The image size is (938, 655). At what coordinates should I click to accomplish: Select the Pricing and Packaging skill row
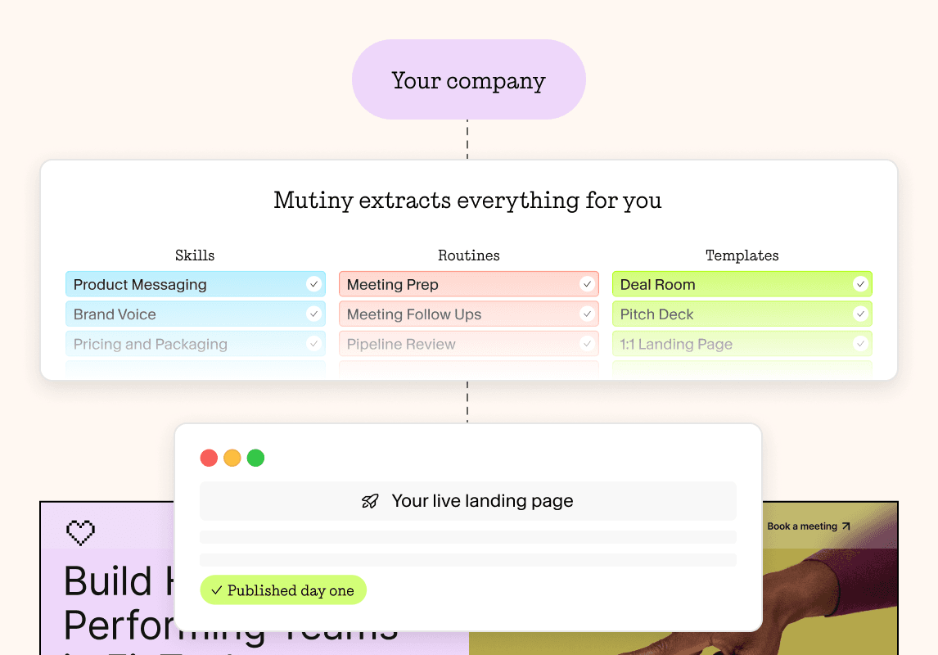196,344
